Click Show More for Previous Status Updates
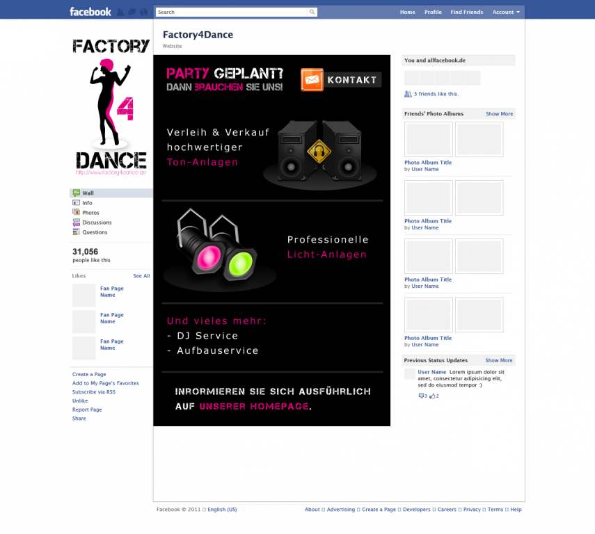595x534 pixels. coord(499,360)
